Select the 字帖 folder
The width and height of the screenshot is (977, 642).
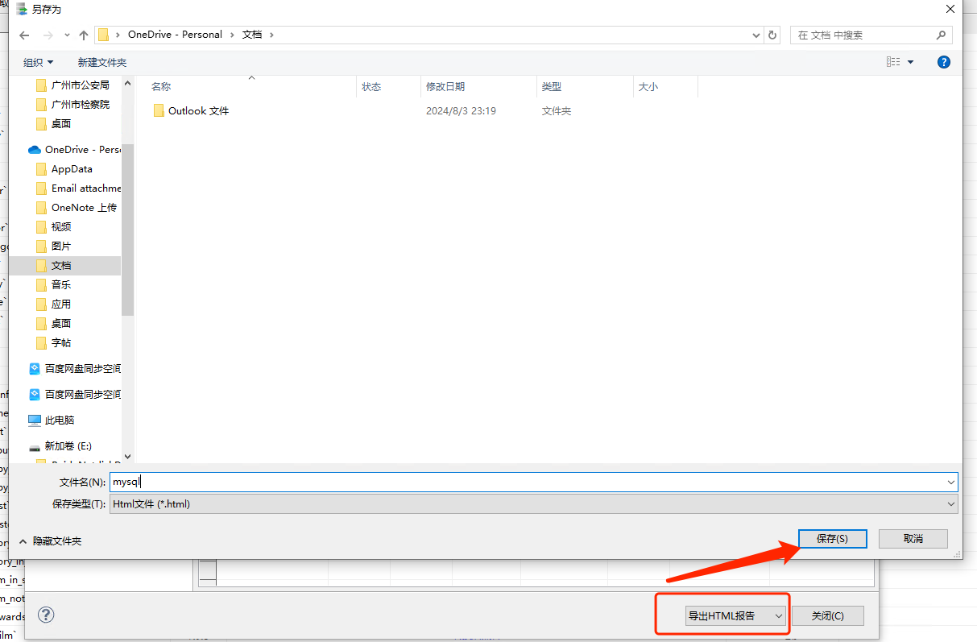61,342
